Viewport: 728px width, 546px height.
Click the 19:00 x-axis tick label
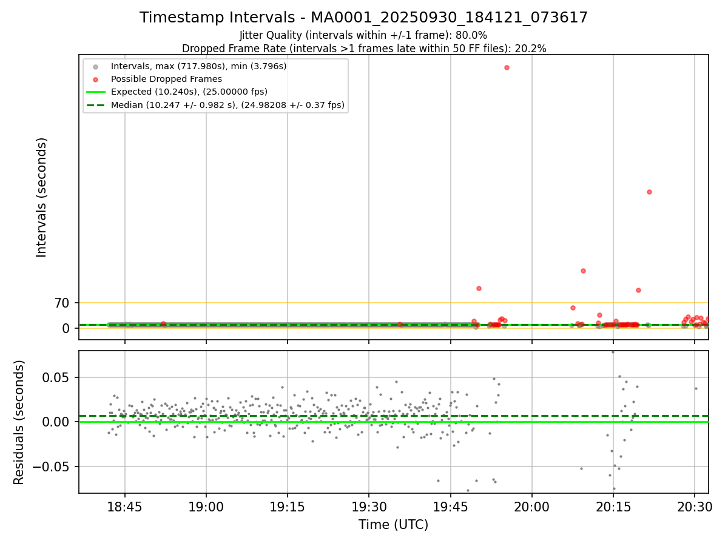coord(206,507)
